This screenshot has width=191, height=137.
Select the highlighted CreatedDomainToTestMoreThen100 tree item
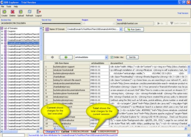pos(23,43)
